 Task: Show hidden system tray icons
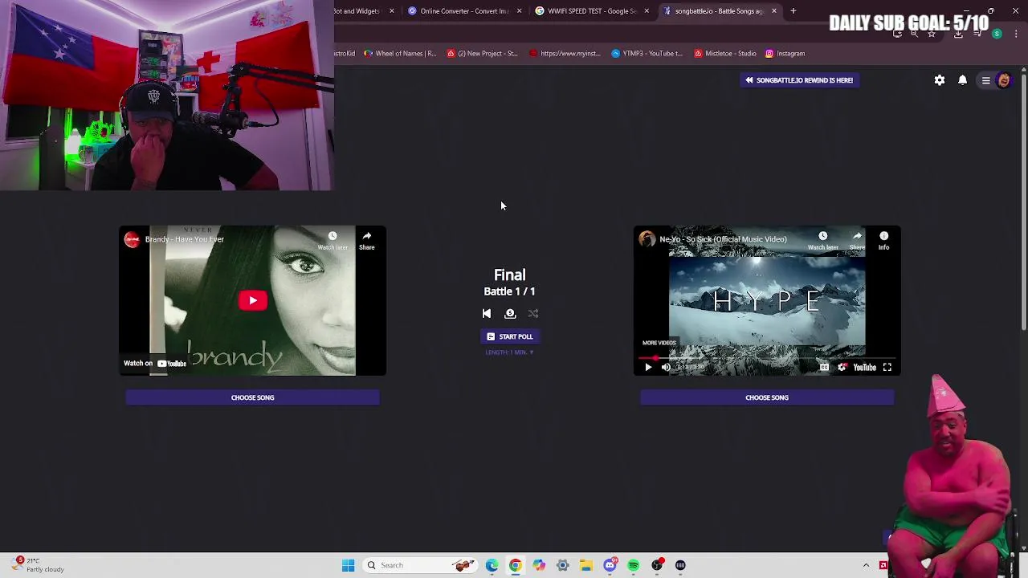click(x=866, y=565)
